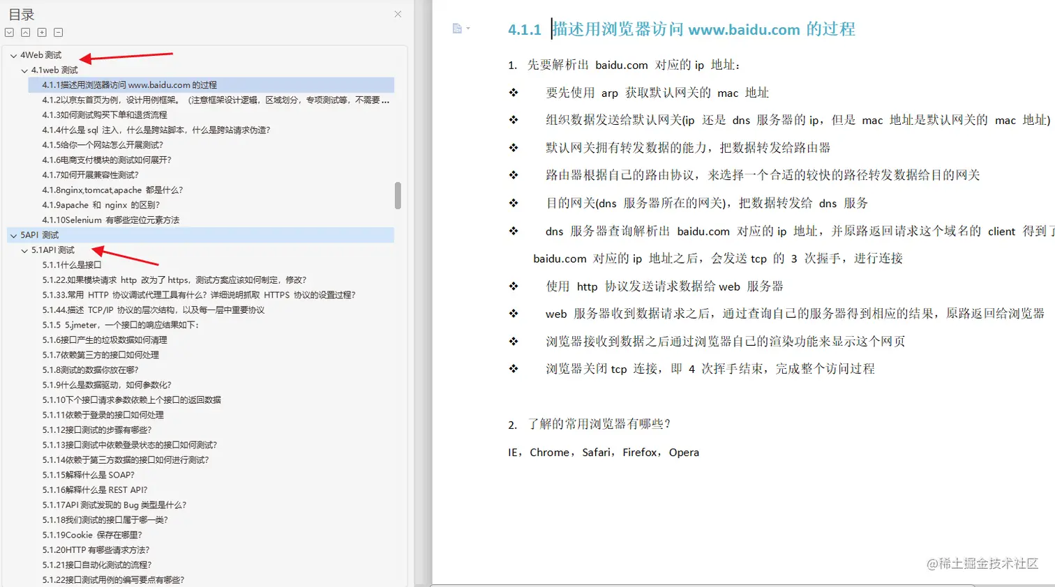Screen dimensions: 1055x587
Task: Select 5.1.1什么是接口 entry
Action: click(72, 265)
